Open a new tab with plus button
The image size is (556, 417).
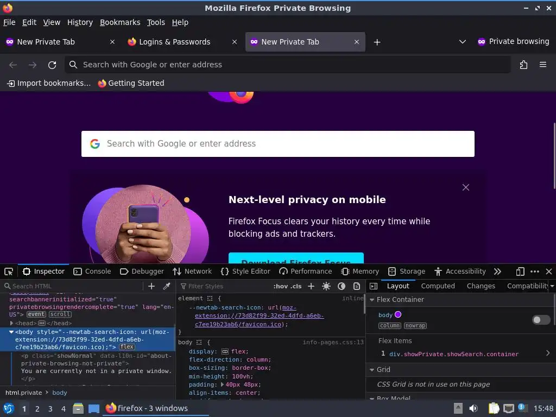pos(377,42)
